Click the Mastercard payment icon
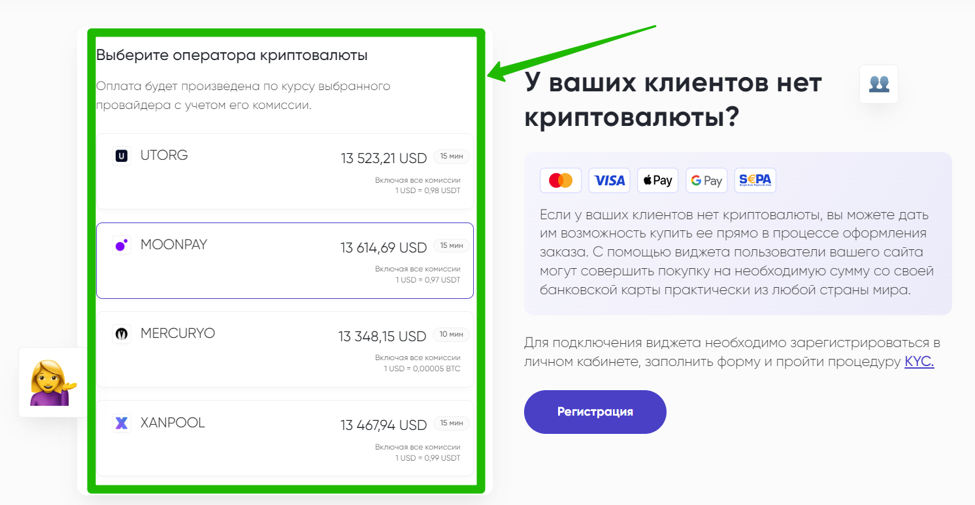Image resolution: width=975 pixels, height=505 pixels. [561, 181]
